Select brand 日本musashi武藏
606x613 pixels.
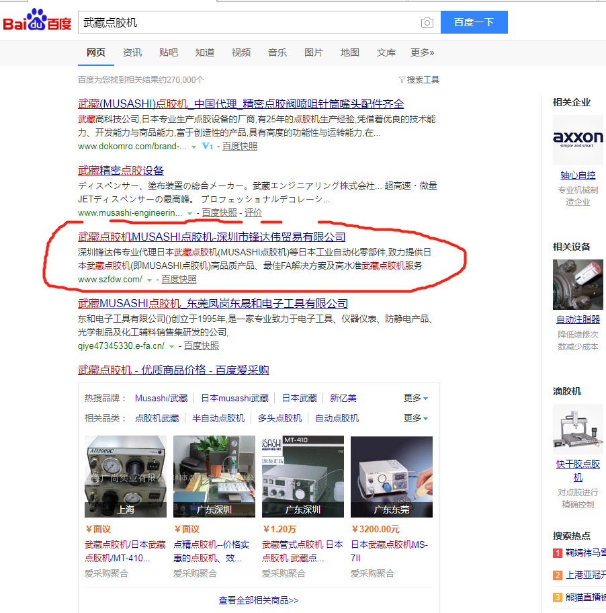coord(235,398)
